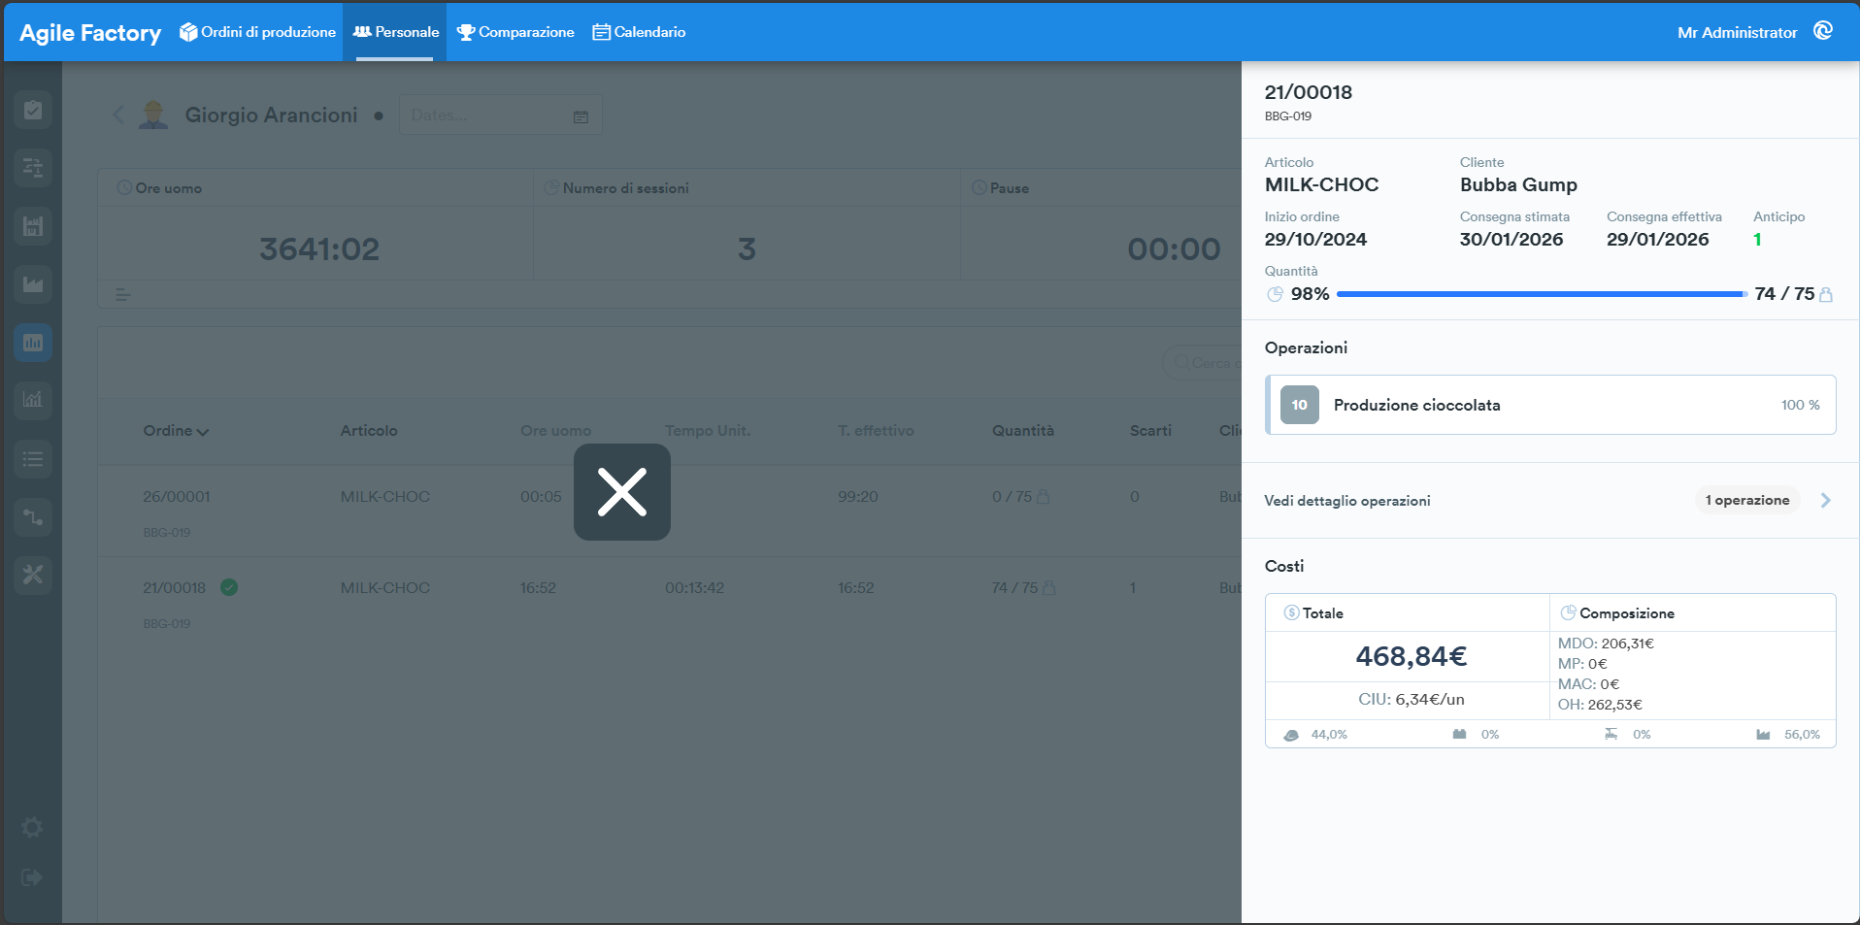Go back with arrow beside Giorgio Arancioni
This screenshot has width=1860, height=925.
tap(118, 115)
